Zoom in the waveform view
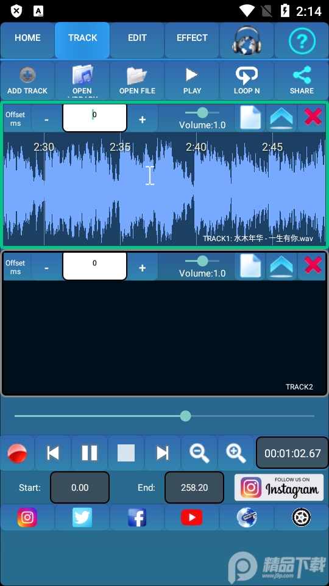329x586 pixels. pyautogui.click(x=236, y=452)
